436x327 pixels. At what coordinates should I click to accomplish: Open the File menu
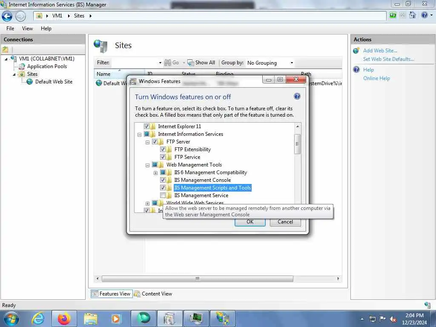(x=10, y=29)
